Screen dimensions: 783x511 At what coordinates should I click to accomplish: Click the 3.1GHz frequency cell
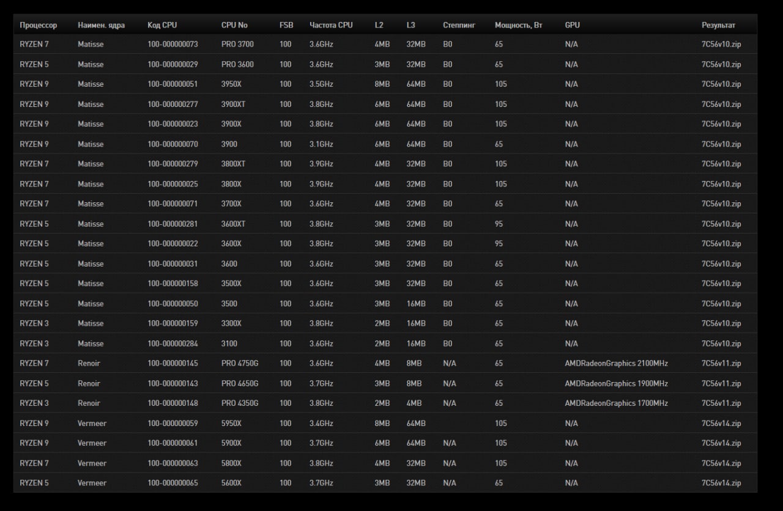tap(321, 144)
